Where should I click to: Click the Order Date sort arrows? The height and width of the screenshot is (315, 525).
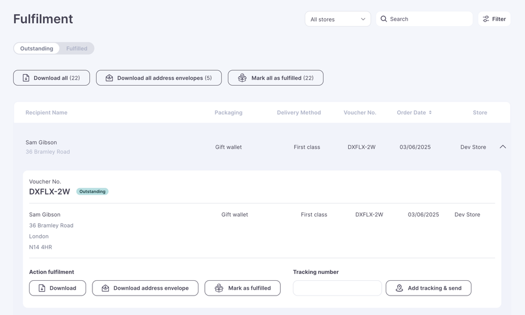[x=430, y=112]
